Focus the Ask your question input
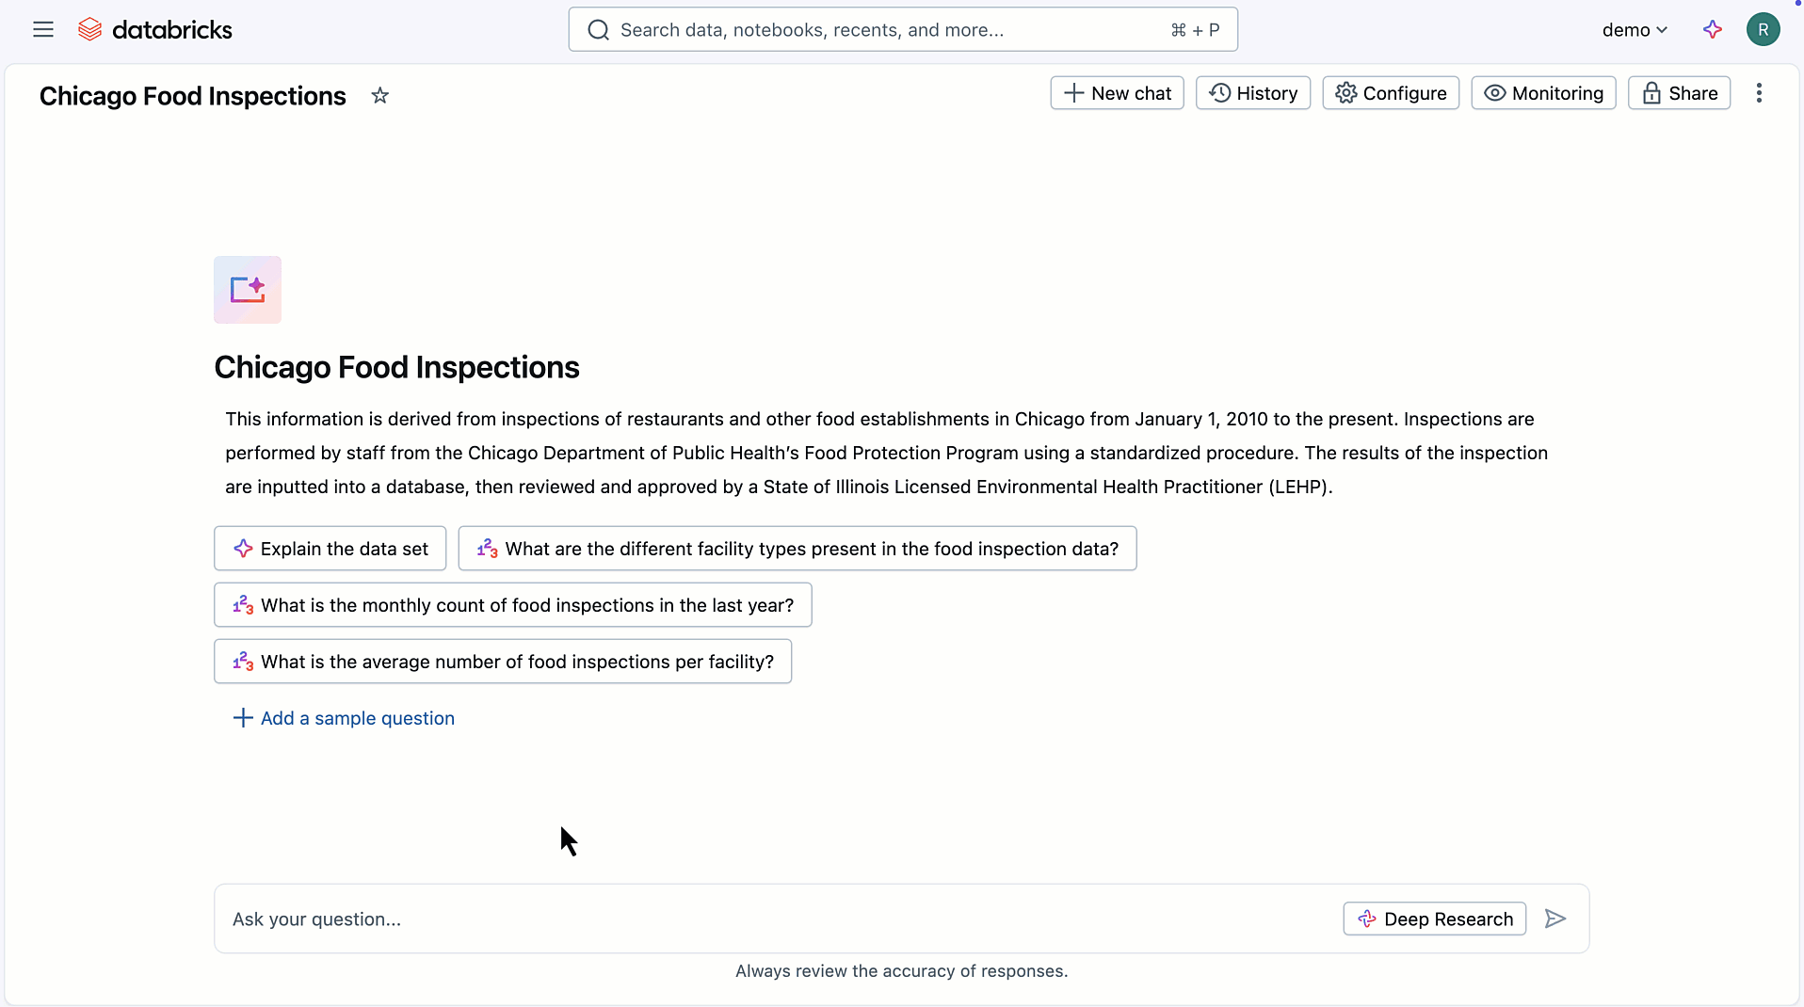Viewport: 1804px width, 1007px height. pyautogui.click(x=772, y=919)
